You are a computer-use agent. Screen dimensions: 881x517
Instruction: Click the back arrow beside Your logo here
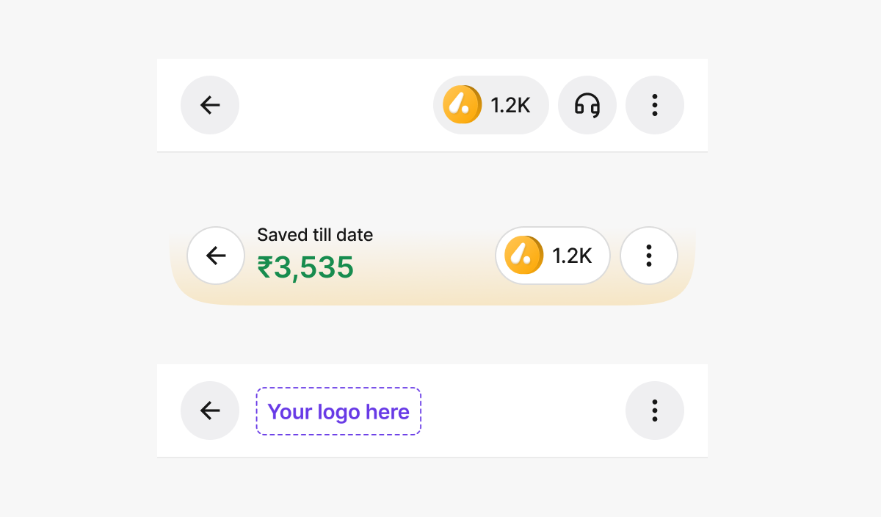210,411
